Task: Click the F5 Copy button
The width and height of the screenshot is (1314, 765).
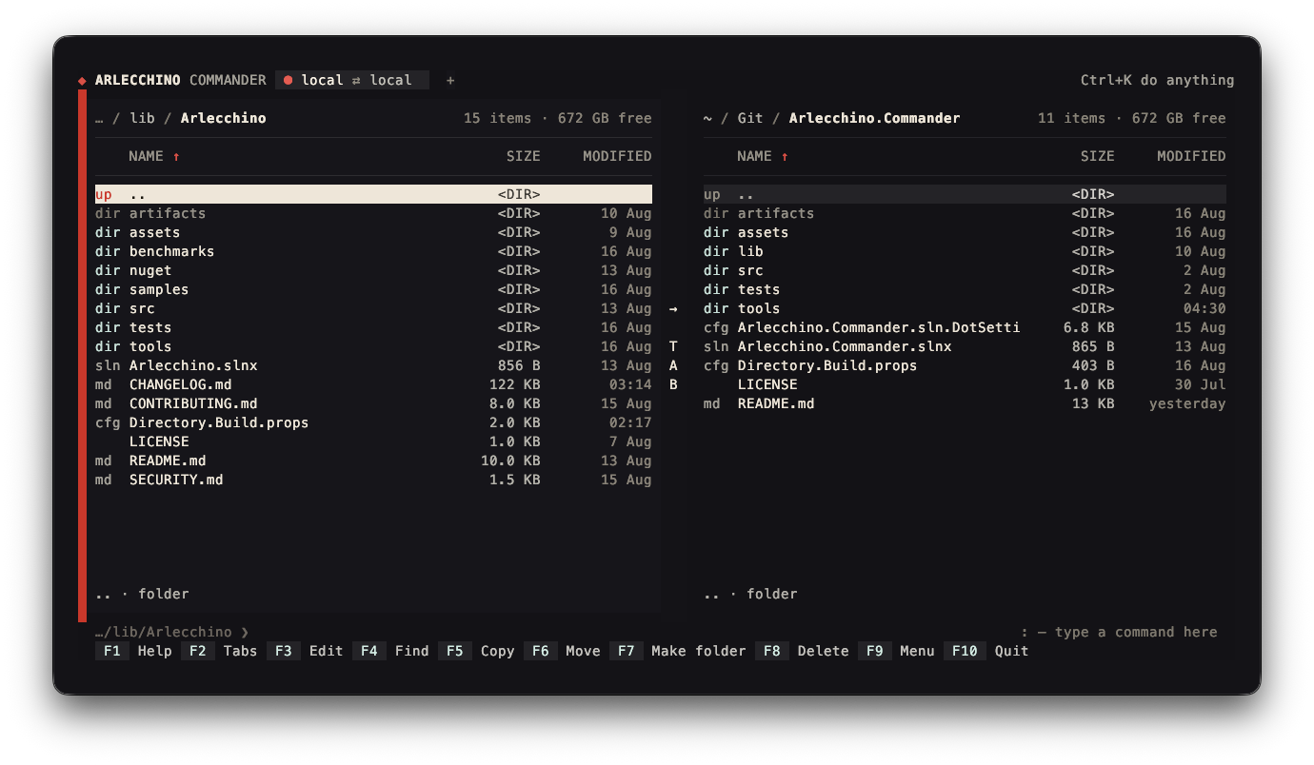Action: [477, 651]
